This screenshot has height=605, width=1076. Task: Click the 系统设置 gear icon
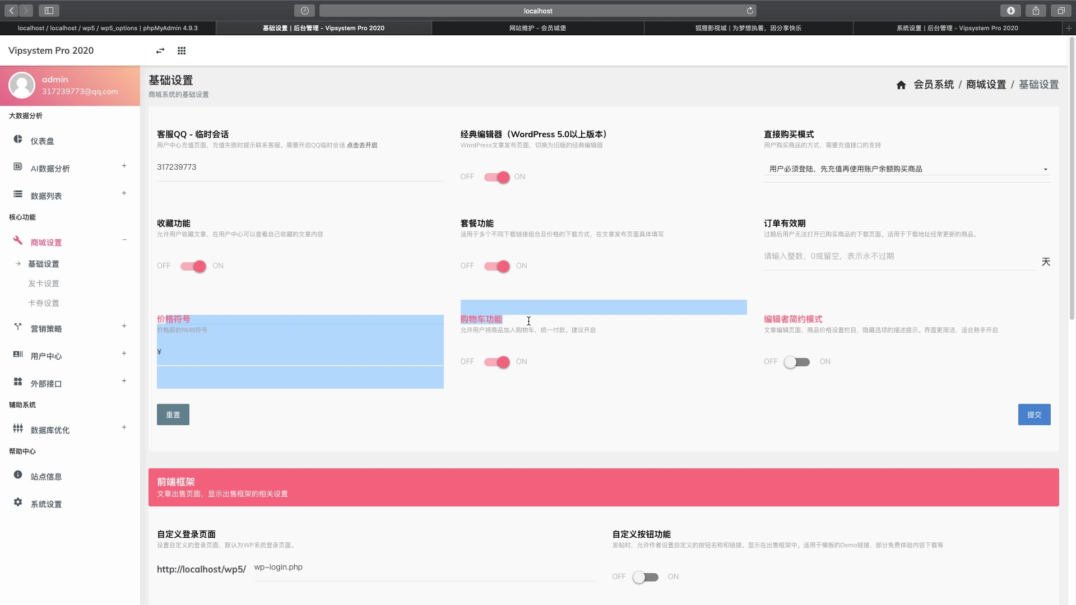point(18,502)
